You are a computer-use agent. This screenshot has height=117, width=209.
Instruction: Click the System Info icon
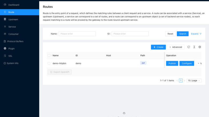point(5,63)
